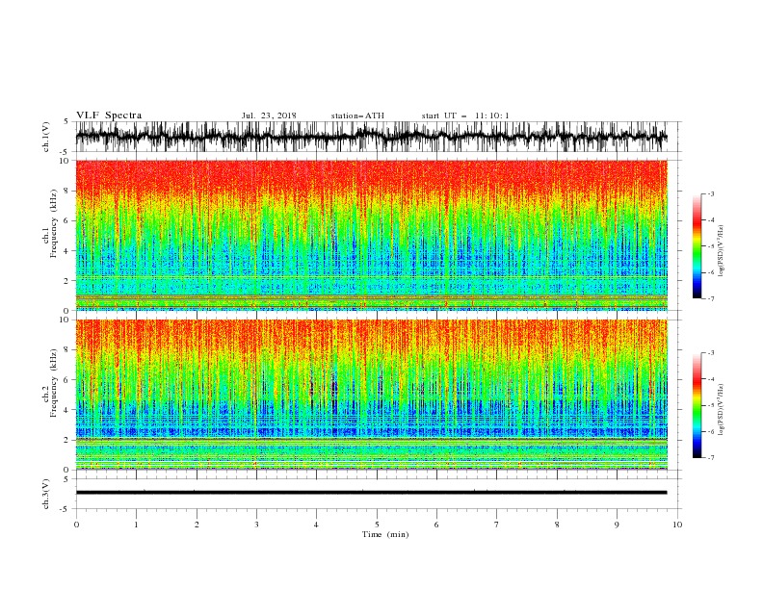The height and width of the screenshot is (589, 763).
Task: Click the ch.2 color scale bar
Action: coord(697,405)
